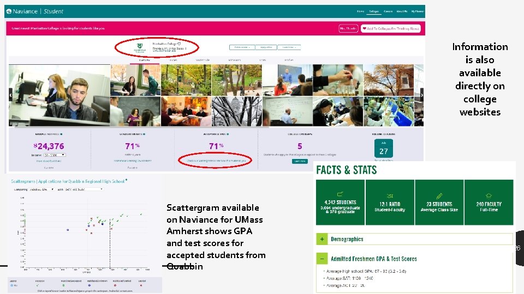Viewport: 524px width, 294px height.
Task: Open the About Me nav item
Action: [x=402, y=11]
